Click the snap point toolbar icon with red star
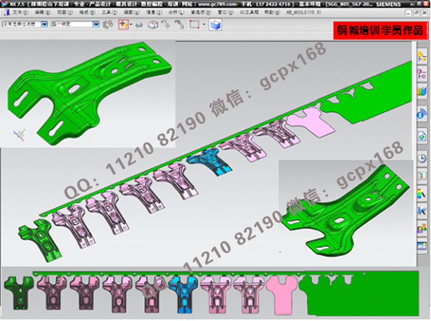Viewport: 431px width, 321px height. [x=123, y=25]
